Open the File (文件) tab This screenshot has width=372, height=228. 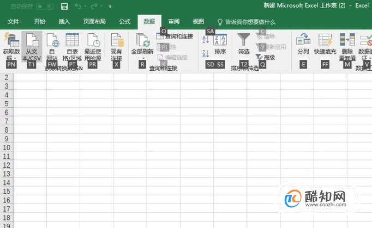[x=13, y=22]
